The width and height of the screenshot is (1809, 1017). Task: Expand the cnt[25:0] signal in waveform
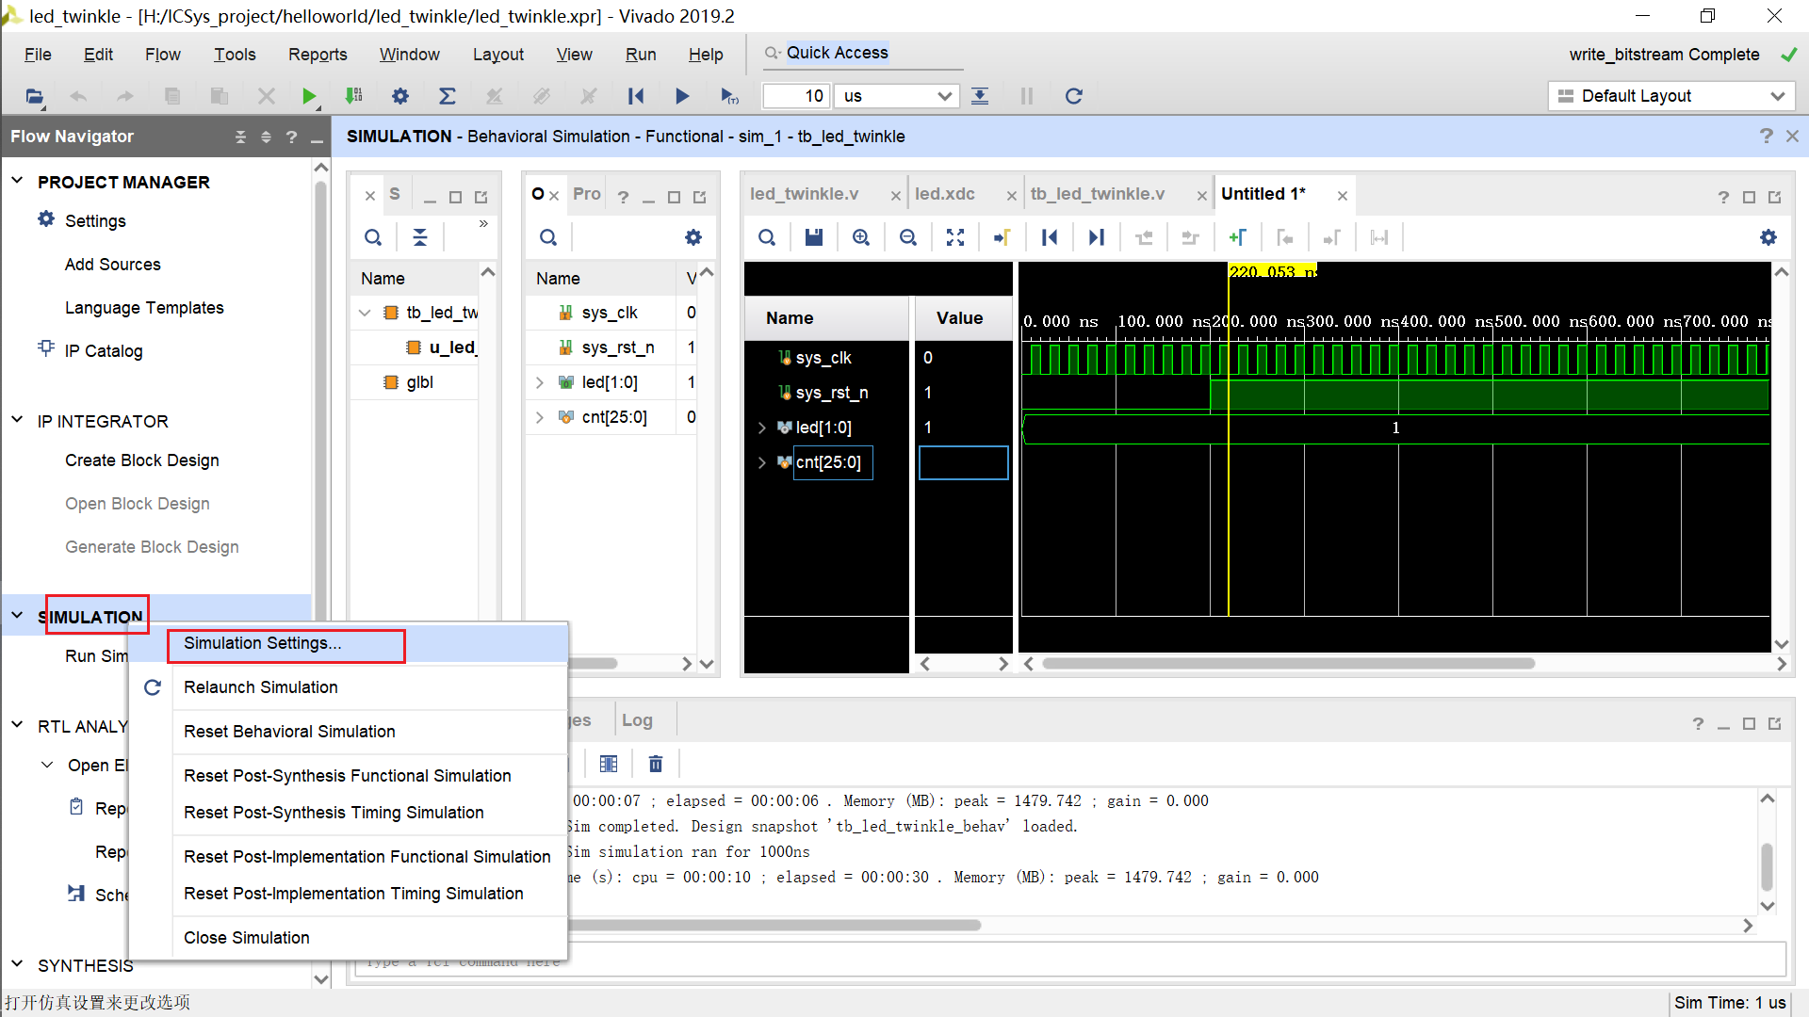(762, 462)
